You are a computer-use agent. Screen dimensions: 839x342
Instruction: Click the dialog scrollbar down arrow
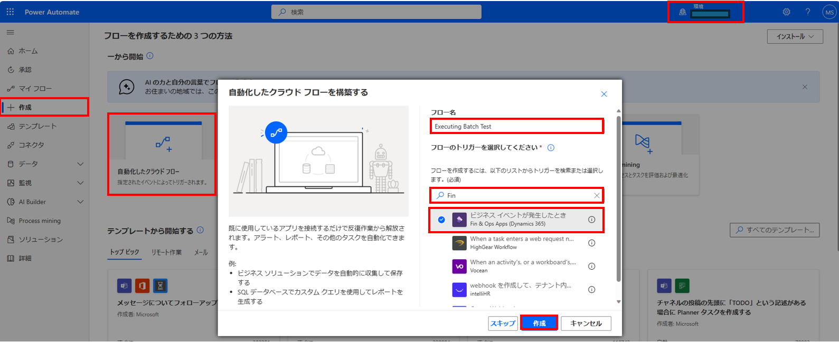coord(618,302)
